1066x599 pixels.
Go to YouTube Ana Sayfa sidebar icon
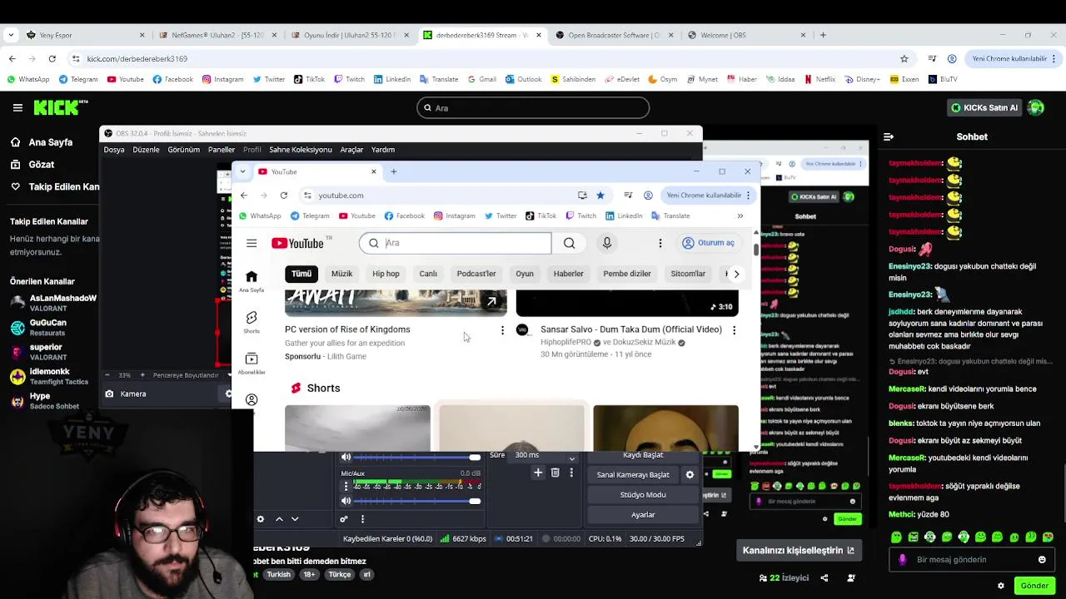tap(252, 281)
